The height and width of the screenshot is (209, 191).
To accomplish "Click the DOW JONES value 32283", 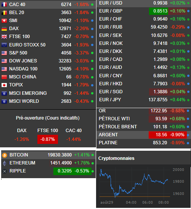I will click(65, 61).
